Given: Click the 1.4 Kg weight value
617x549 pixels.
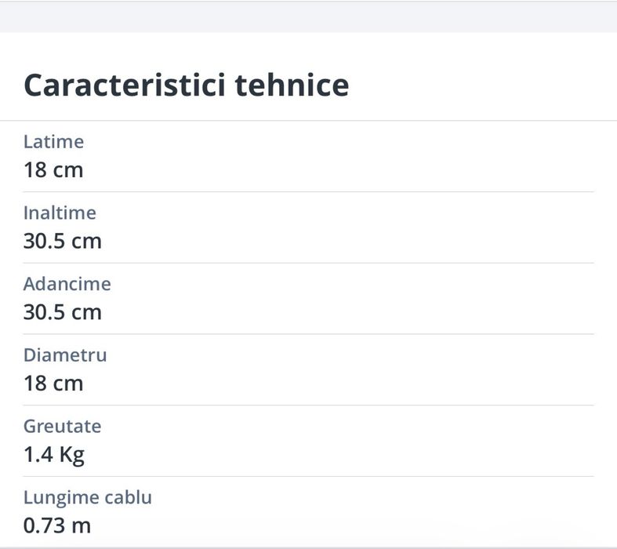Looking at the screenshot, I should (54, 456).
